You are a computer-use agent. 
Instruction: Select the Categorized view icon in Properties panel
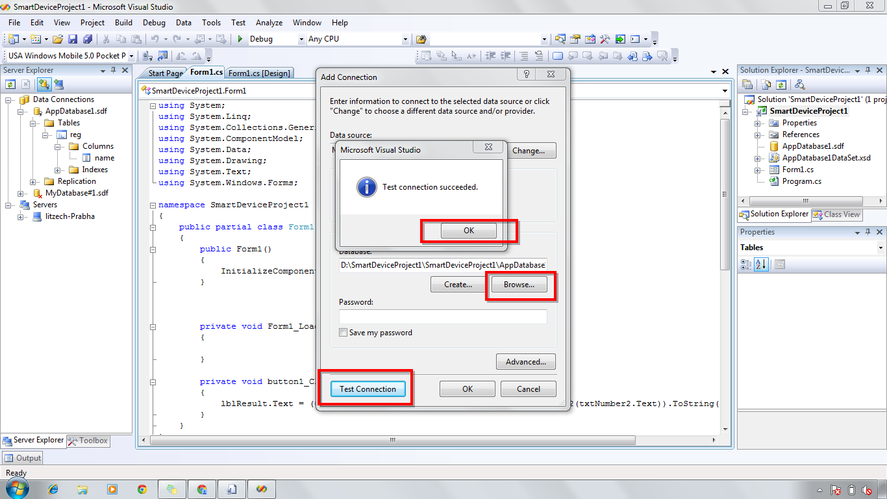pos(745,264)
